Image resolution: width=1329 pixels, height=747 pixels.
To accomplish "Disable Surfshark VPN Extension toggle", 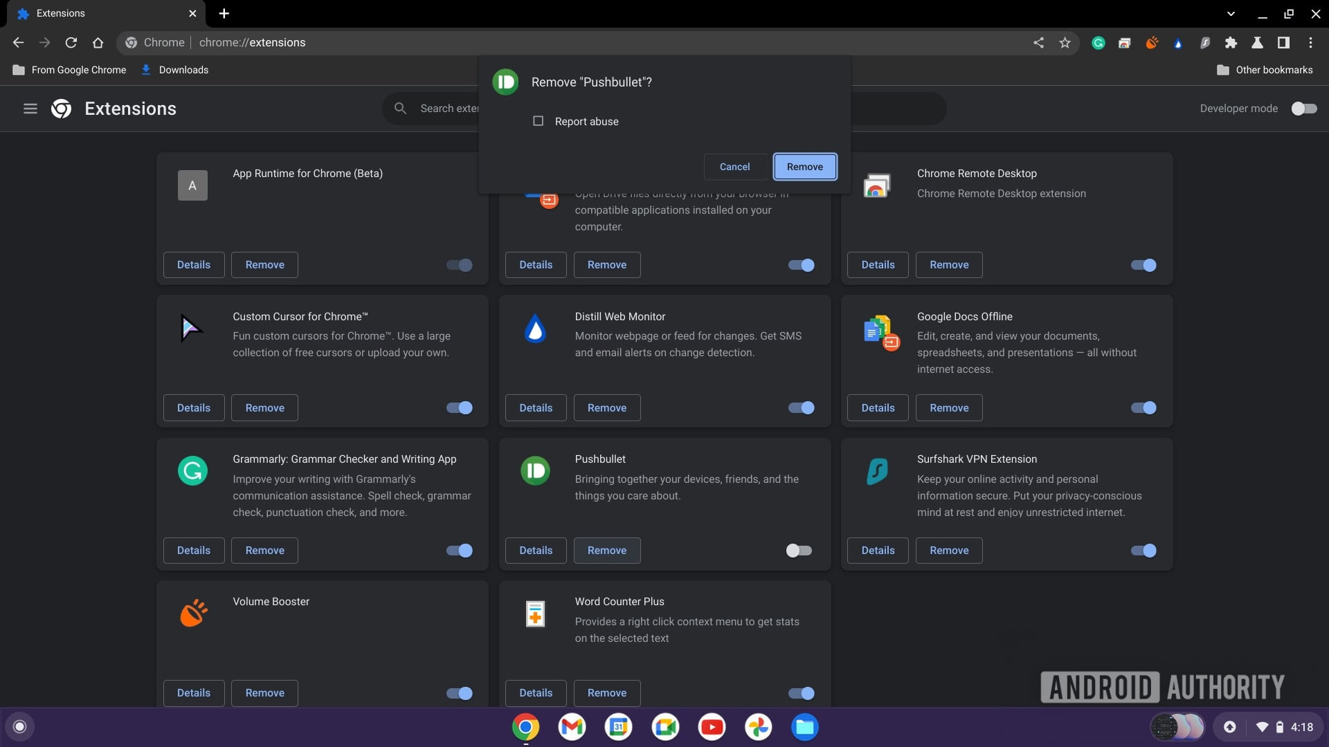I will click(x=1143, y=551).
